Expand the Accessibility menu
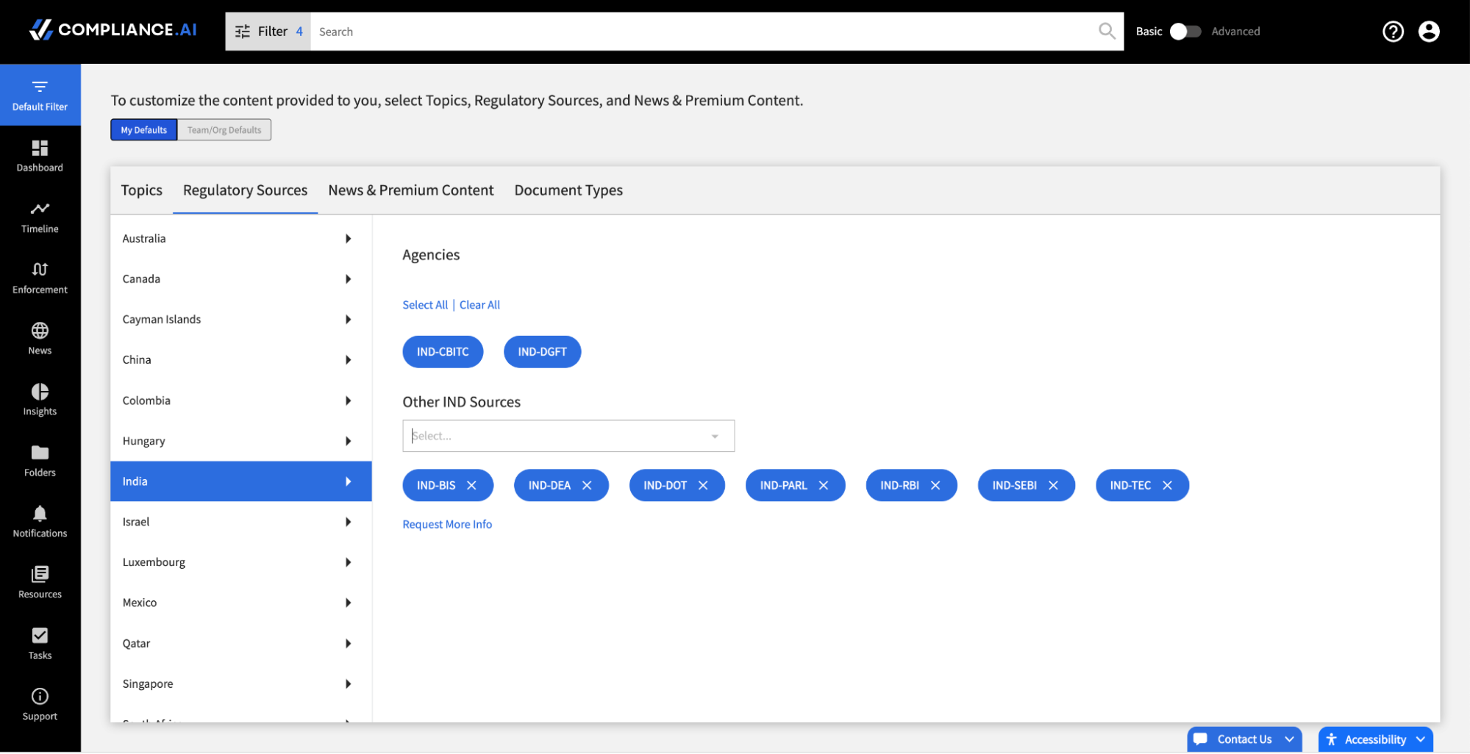1470x754 pixels. (1375, 739)
